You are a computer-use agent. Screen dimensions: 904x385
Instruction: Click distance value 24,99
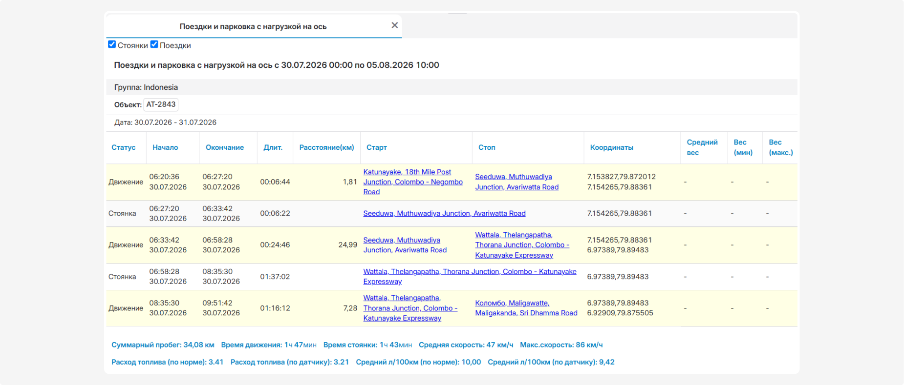[x=348, y=245]
